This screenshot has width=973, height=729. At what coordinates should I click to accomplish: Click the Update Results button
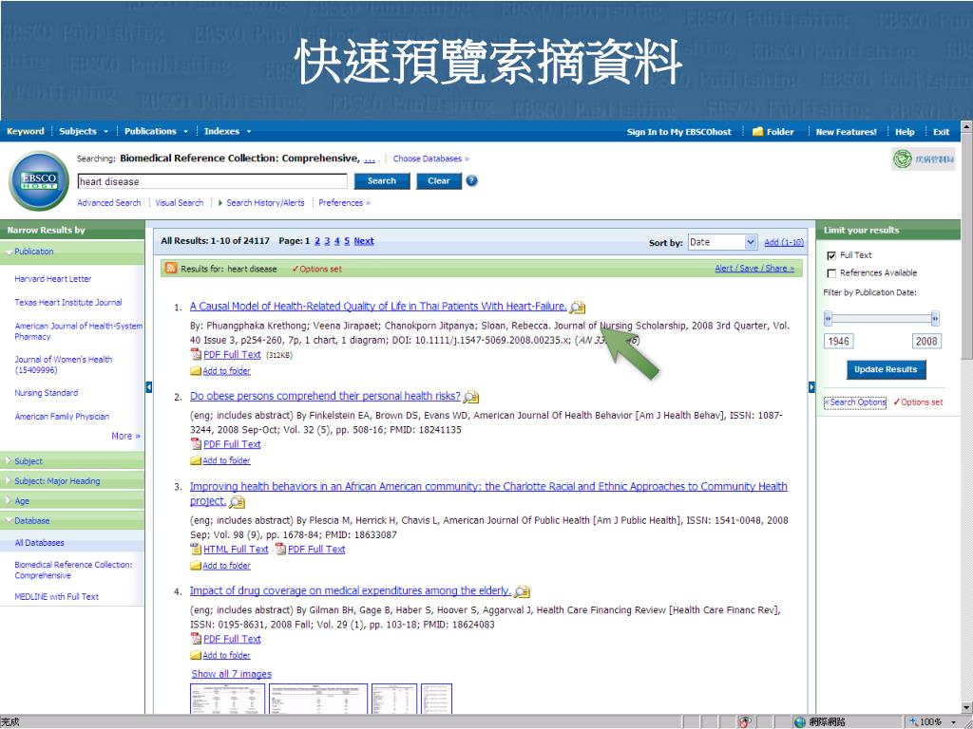886,369
